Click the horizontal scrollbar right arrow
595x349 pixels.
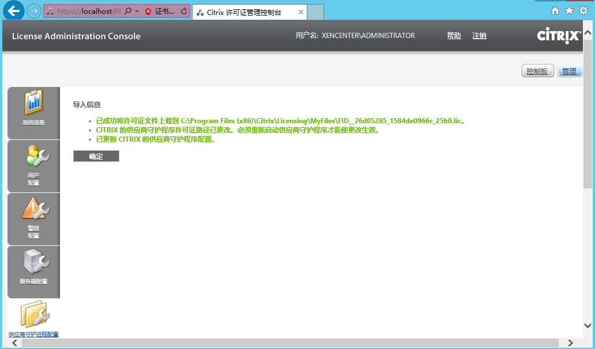570,343
